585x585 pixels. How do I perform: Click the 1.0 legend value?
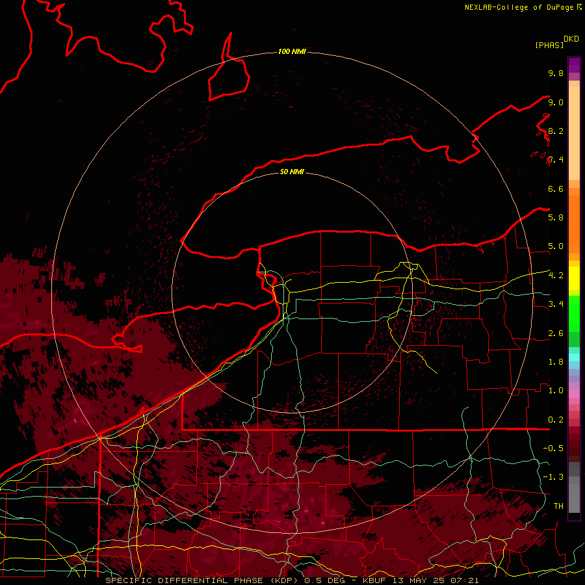tap(556, 391)
